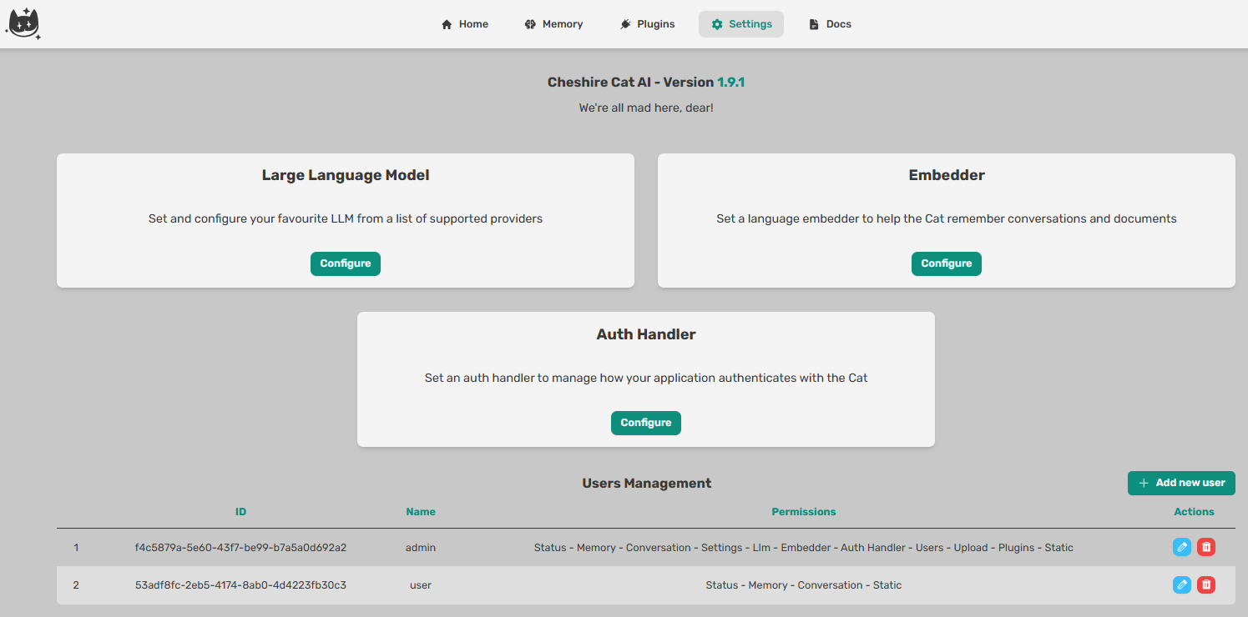Select the Settings tab
Screen dimensions: 1248x617
(x=741, y=24)
